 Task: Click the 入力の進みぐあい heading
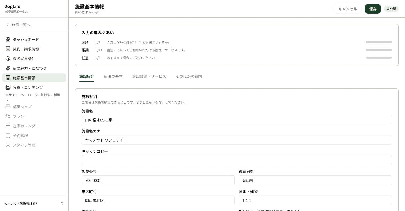[98, 33]
